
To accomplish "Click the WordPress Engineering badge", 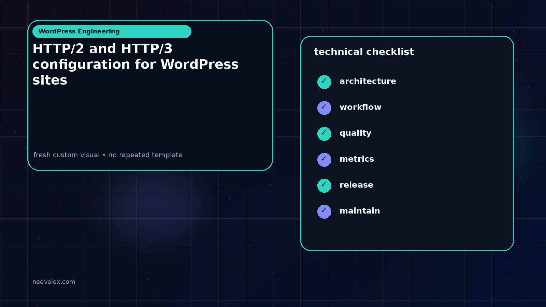I will click(112, 31).
